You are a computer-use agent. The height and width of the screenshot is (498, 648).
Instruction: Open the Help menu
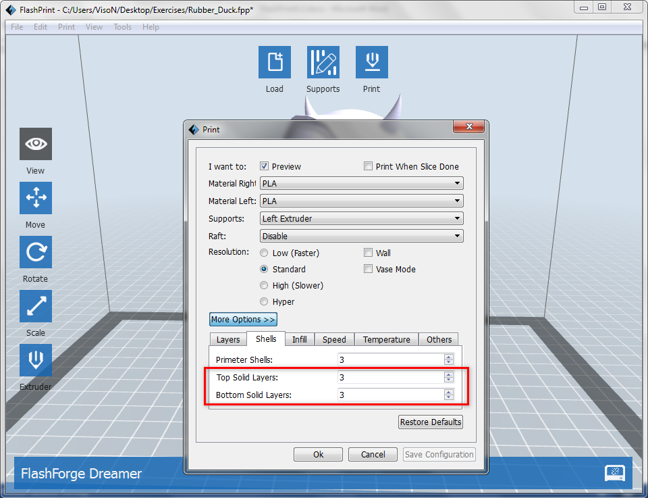click(151, 27)
